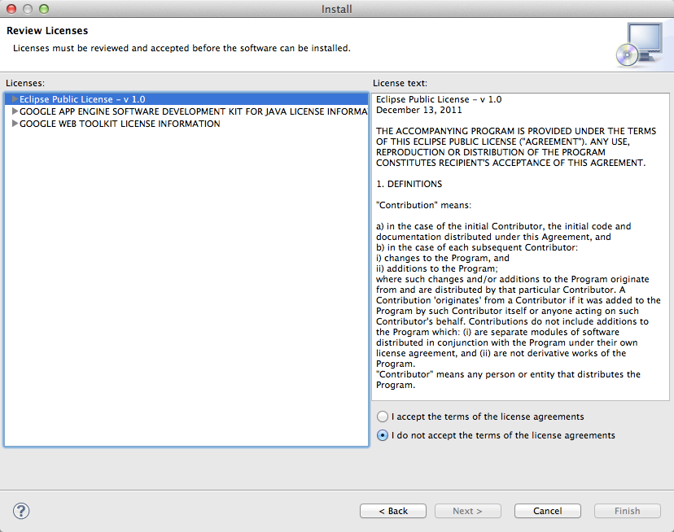Image resolution: width=674 pixels, height=532 pixels.
Task: Click the Finish button
Action: click(627, 511)
